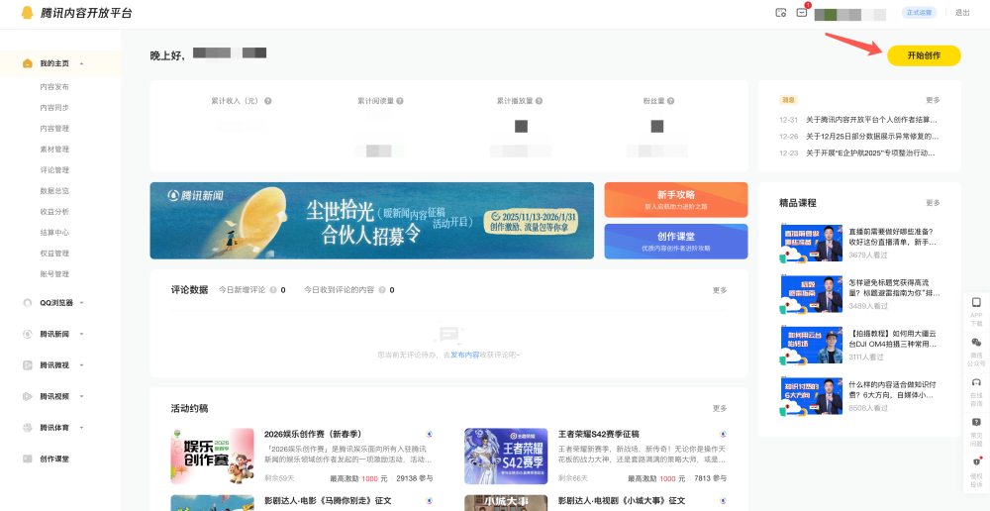
Task: Open 内容管理 in the sidebar
Action: click(54, 129)
